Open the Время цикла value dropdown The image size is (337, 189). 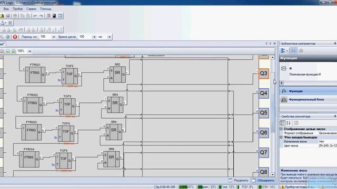(94, 37)
